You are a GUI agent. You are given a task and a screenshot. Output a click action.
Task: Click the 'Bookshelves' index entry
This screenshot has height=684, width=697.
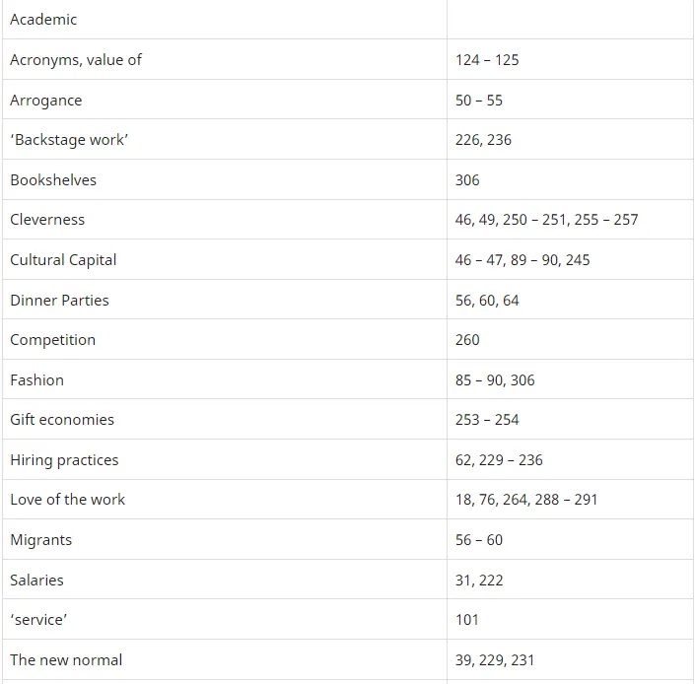tap(53, 180)
